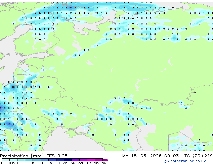Click the over-50 mm legend arrow tip
The image size is (213, 164).
click(x=107, y=160)
